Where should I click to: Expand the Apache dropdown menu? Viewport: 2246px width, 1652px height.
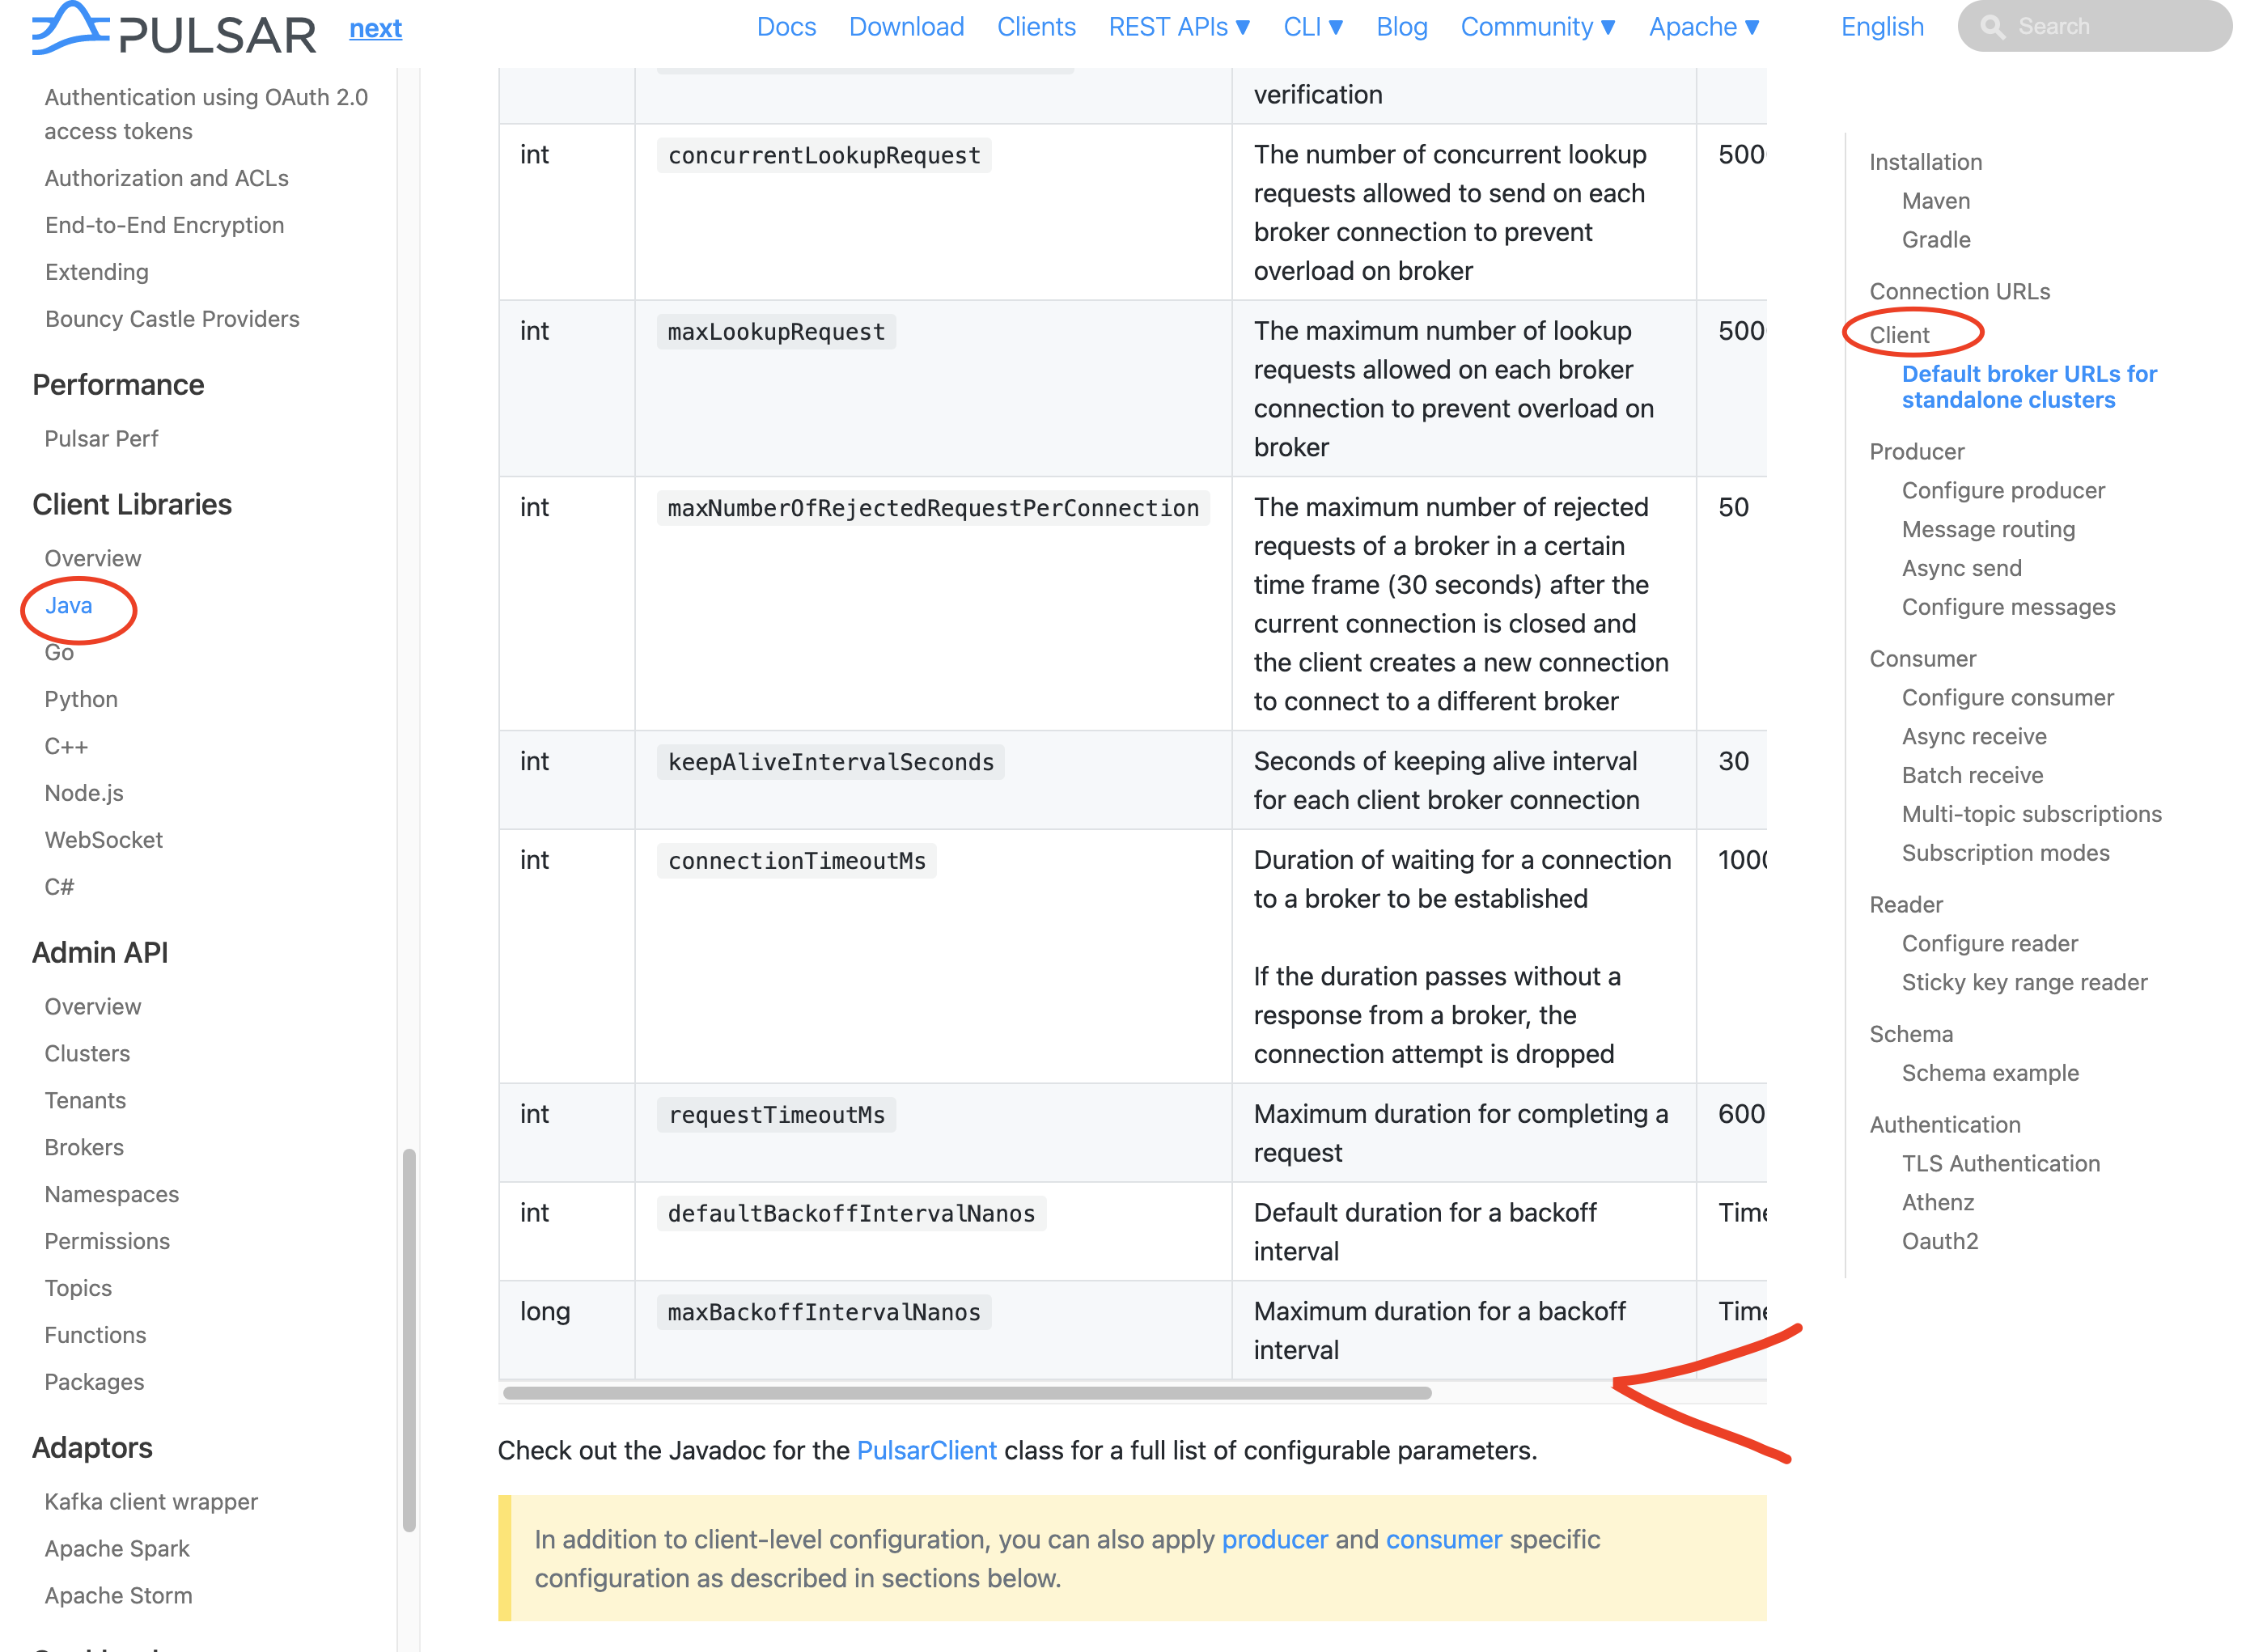tap(1703, 27)
